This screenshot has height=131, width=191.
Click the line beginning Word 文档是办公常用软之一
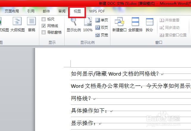(x=131, y=86)
